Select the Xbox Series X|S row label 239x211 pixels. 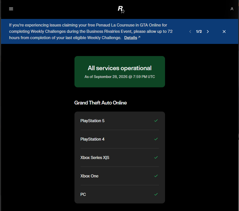coord(95,157)
